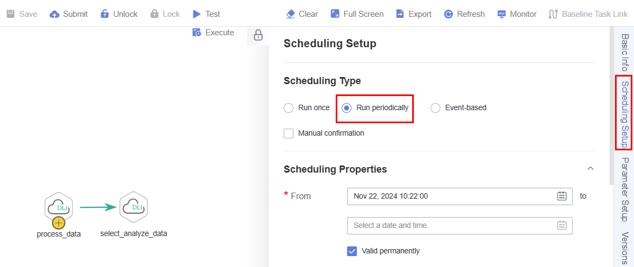Click the Full Screen icon
The image size is (634, 267).
pos(335,14)
